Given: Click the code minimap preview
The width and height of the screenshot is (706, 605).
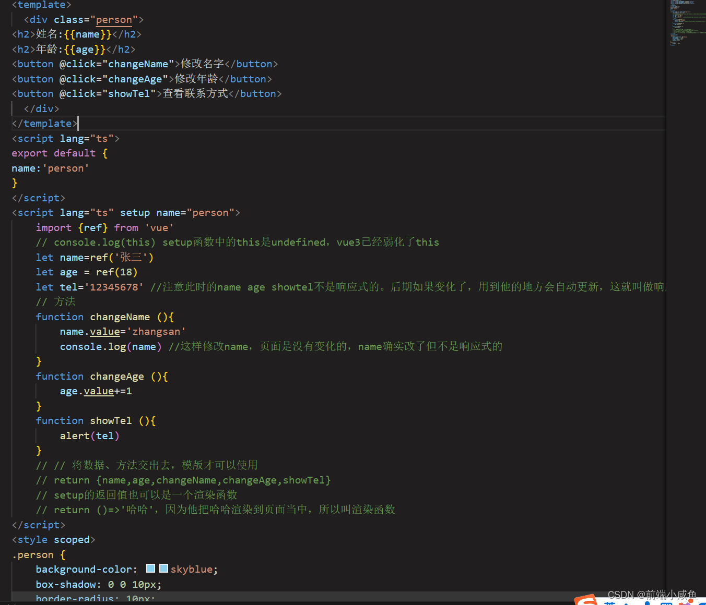Looking at the screenshot, I should click(x=685, y=23).
